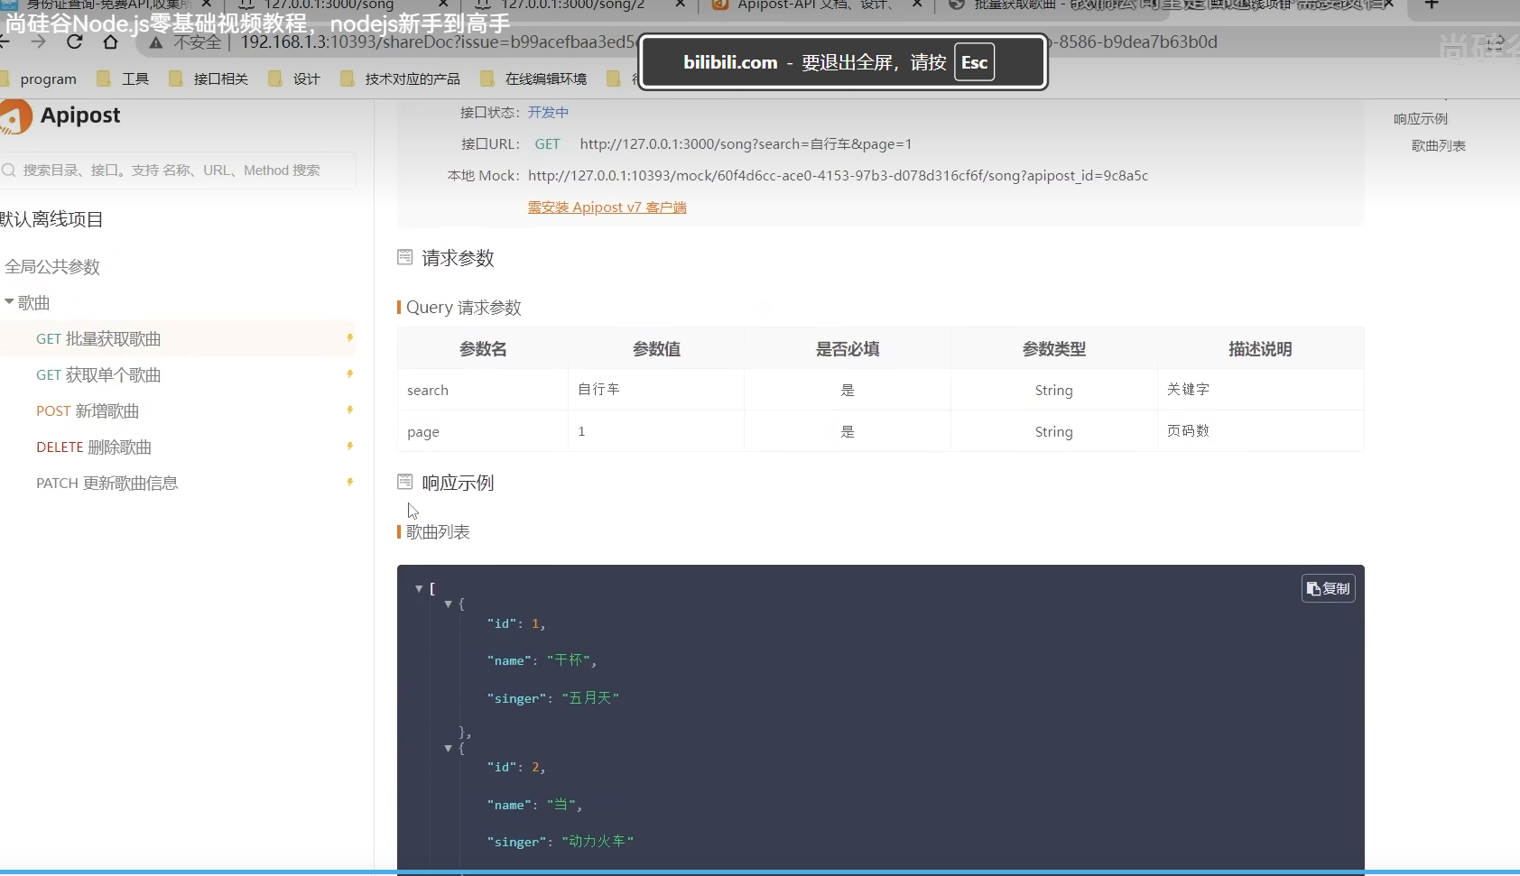
Task: Click the lightning icon next to GET 批量获取歌曲
Action: pos(349,337)
